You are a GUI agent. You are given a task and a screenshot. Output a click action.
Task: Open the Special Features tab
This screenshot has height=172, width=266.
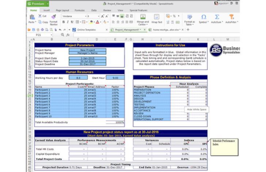[138, 10]
